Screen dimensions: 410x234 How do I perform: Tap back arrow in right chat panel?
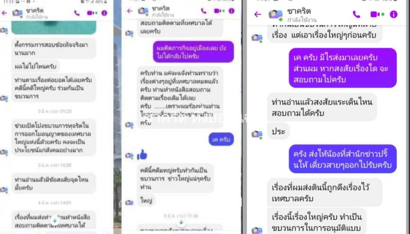point(257,14)
